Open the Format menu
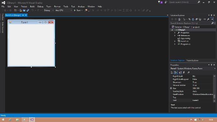 (x=57, y=7)
